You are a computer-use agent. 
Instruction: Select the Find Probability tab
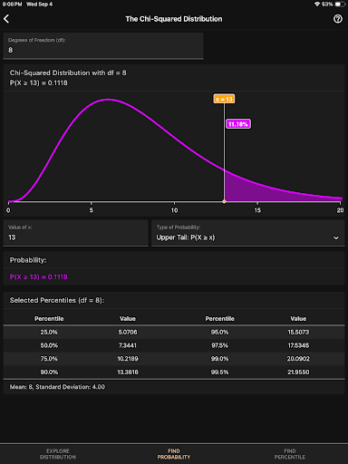pos(174,454)
